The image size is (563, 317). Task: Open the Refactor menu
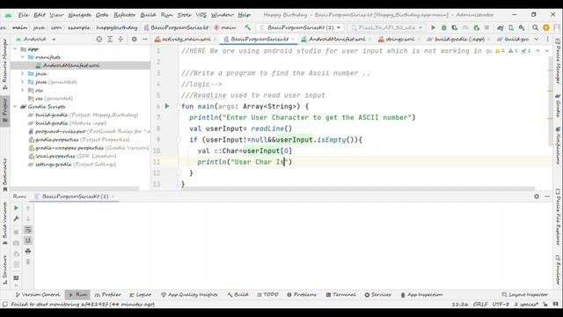(x=125, y=15)
